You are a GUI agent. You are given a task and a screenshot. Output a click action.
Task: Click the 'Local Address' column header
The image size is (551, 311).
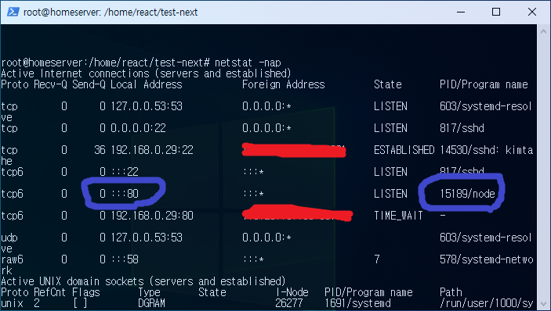pyautogui.click(x=147, y=84)
